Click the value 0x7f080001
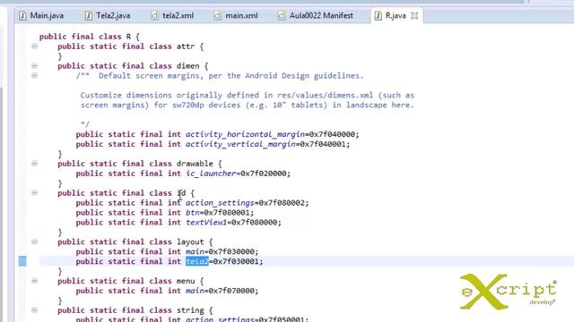The image size is (574, 322). point(227,213)
